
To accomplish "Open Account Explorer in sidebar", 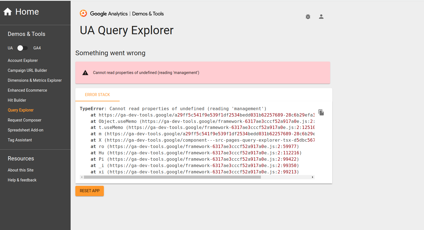I will [23, 60].
